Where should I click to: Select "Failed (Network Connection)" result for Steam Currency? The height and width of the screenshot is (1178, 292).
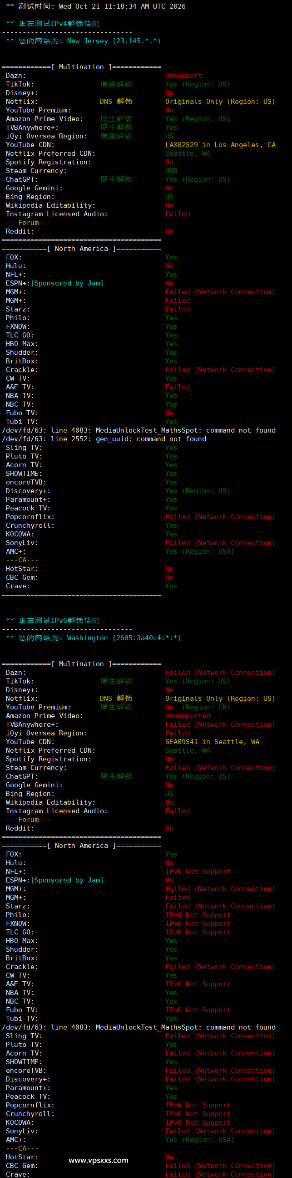pyautogui.click(x=220, y=768)
